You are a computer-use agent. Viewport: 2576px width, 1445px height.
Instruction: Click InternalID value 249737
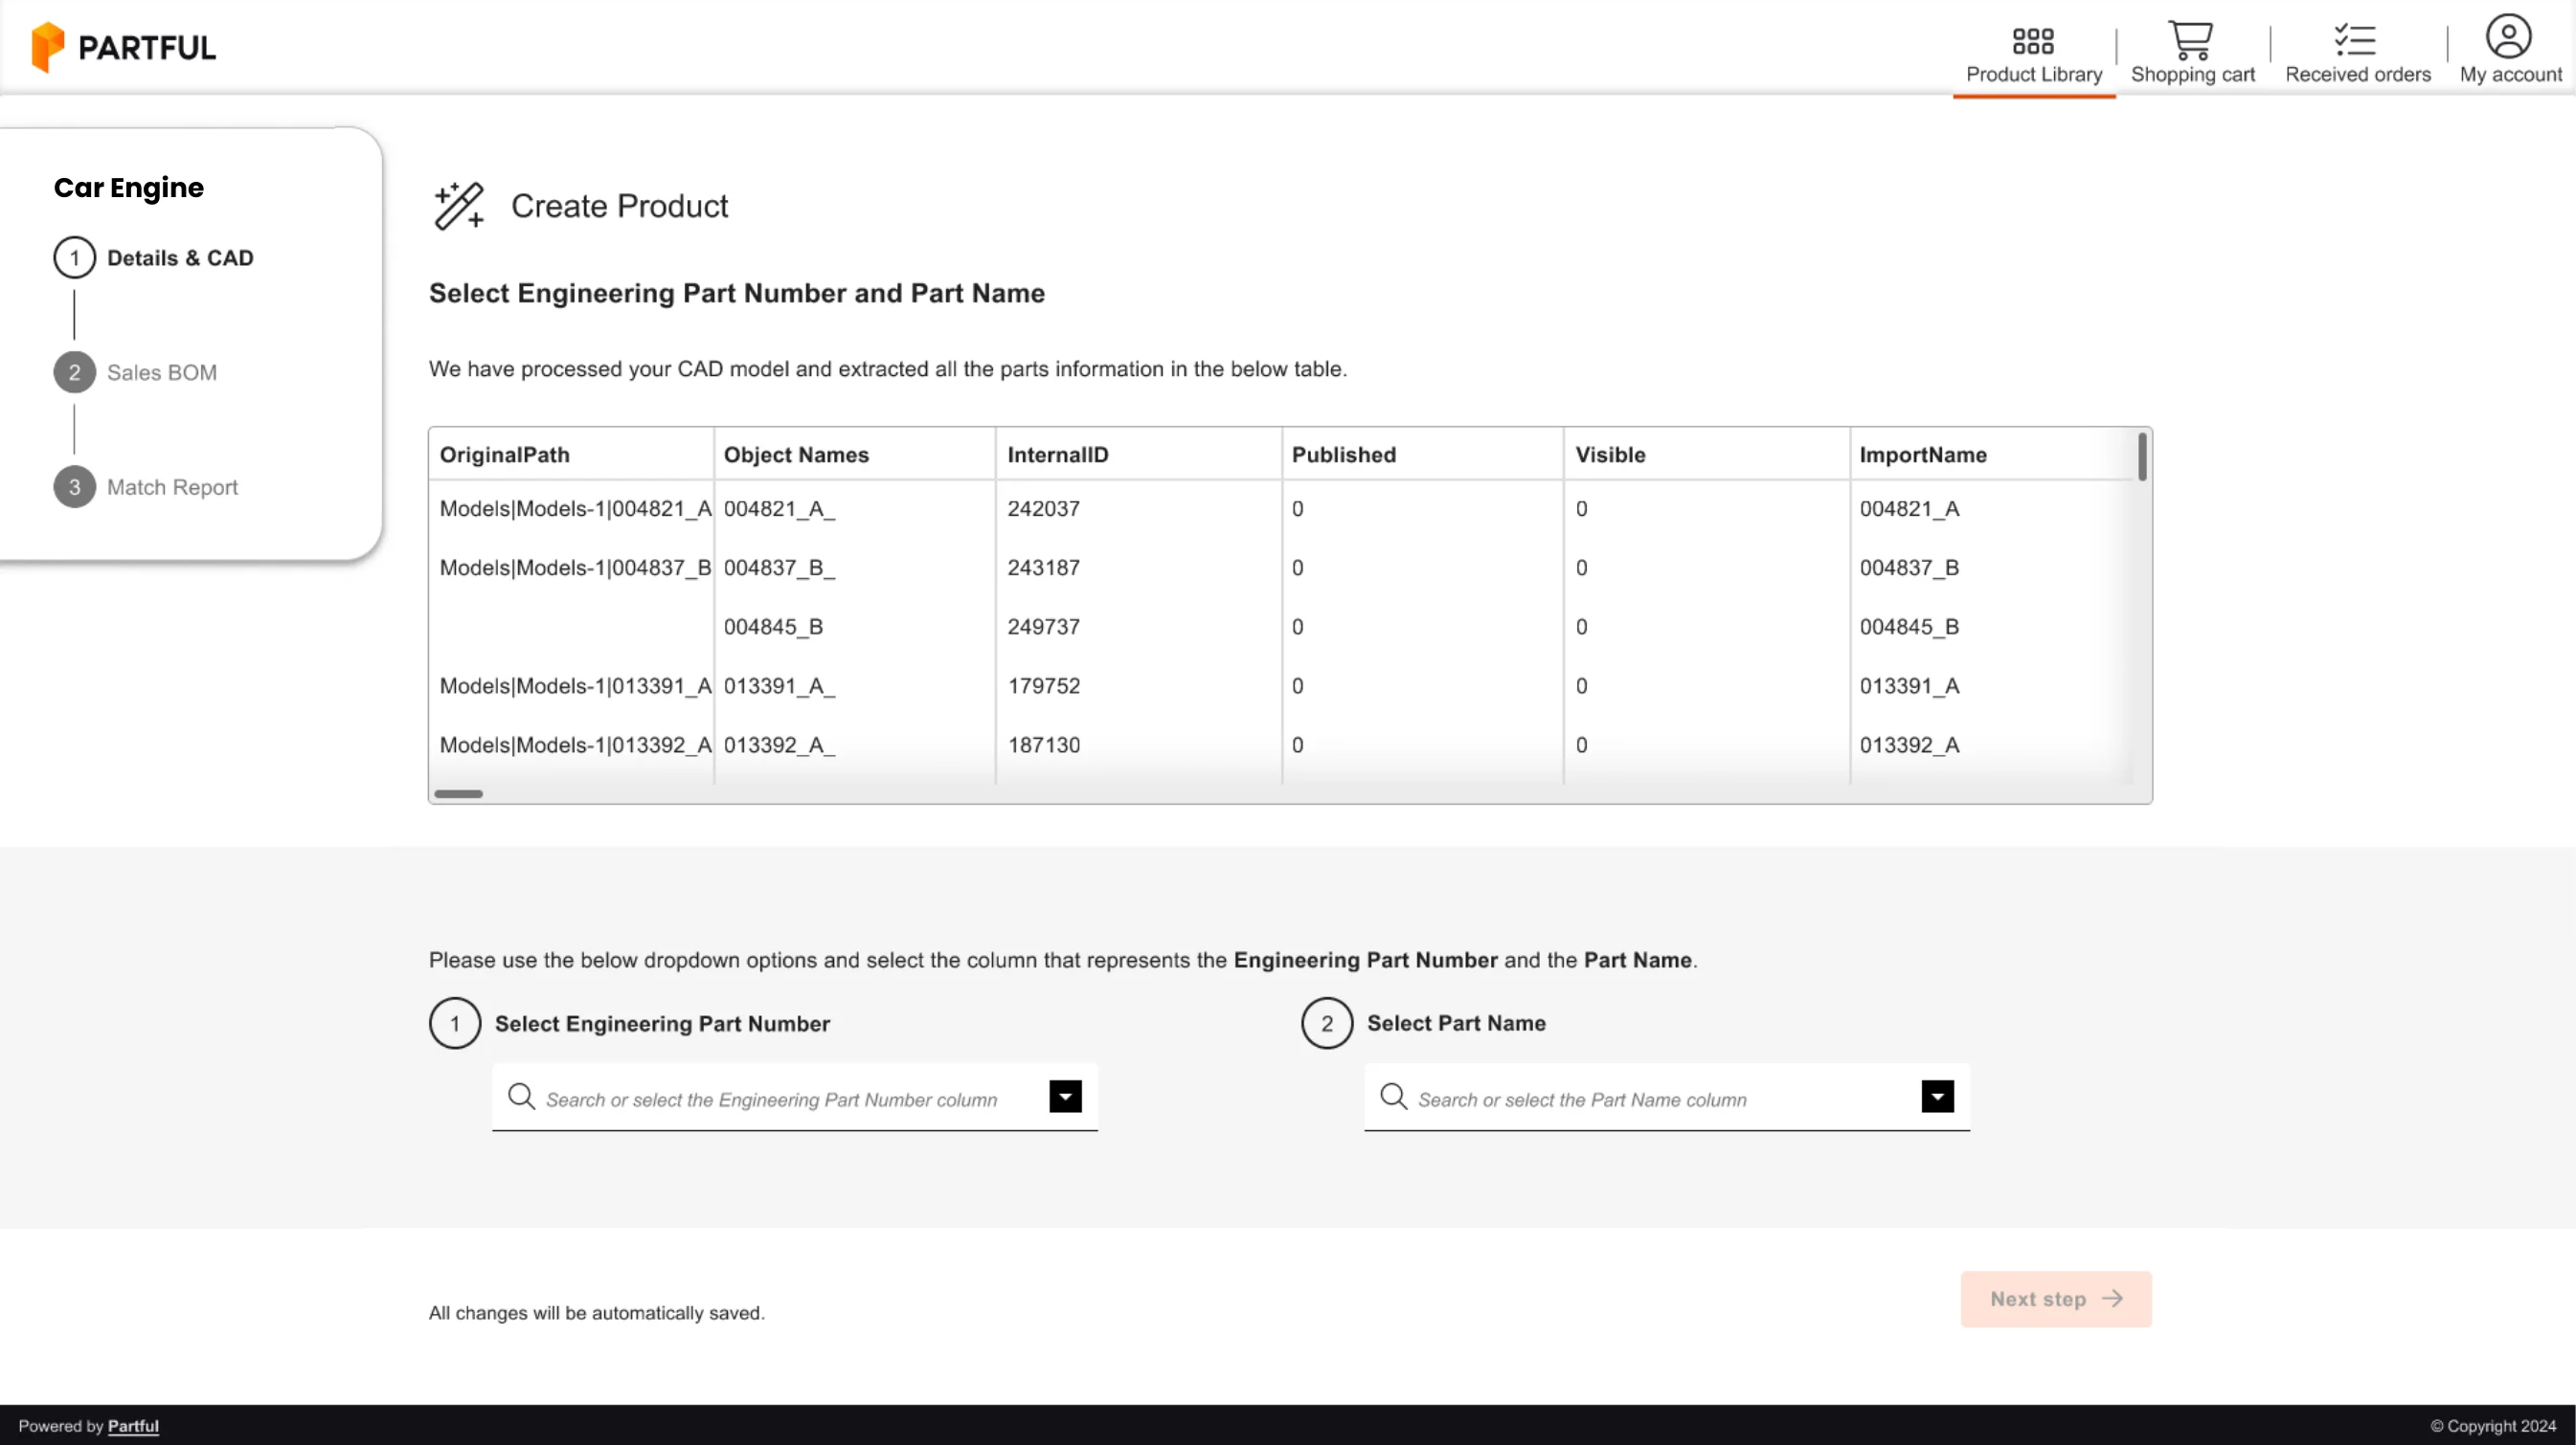click(x=1043, y=627)
